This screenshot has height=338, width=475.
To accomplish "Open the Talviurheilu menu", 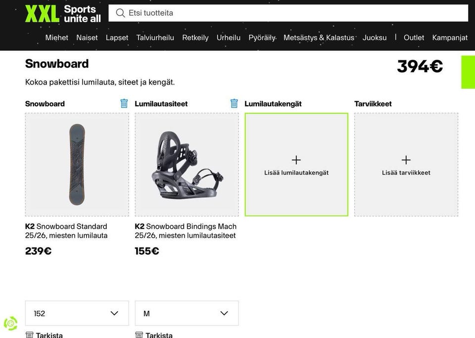I will click(x=155, y=38).
